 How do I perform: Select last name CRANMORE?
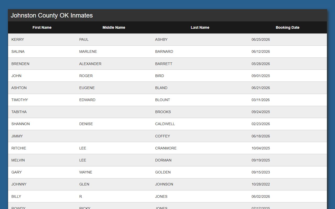tap(166, 148)
